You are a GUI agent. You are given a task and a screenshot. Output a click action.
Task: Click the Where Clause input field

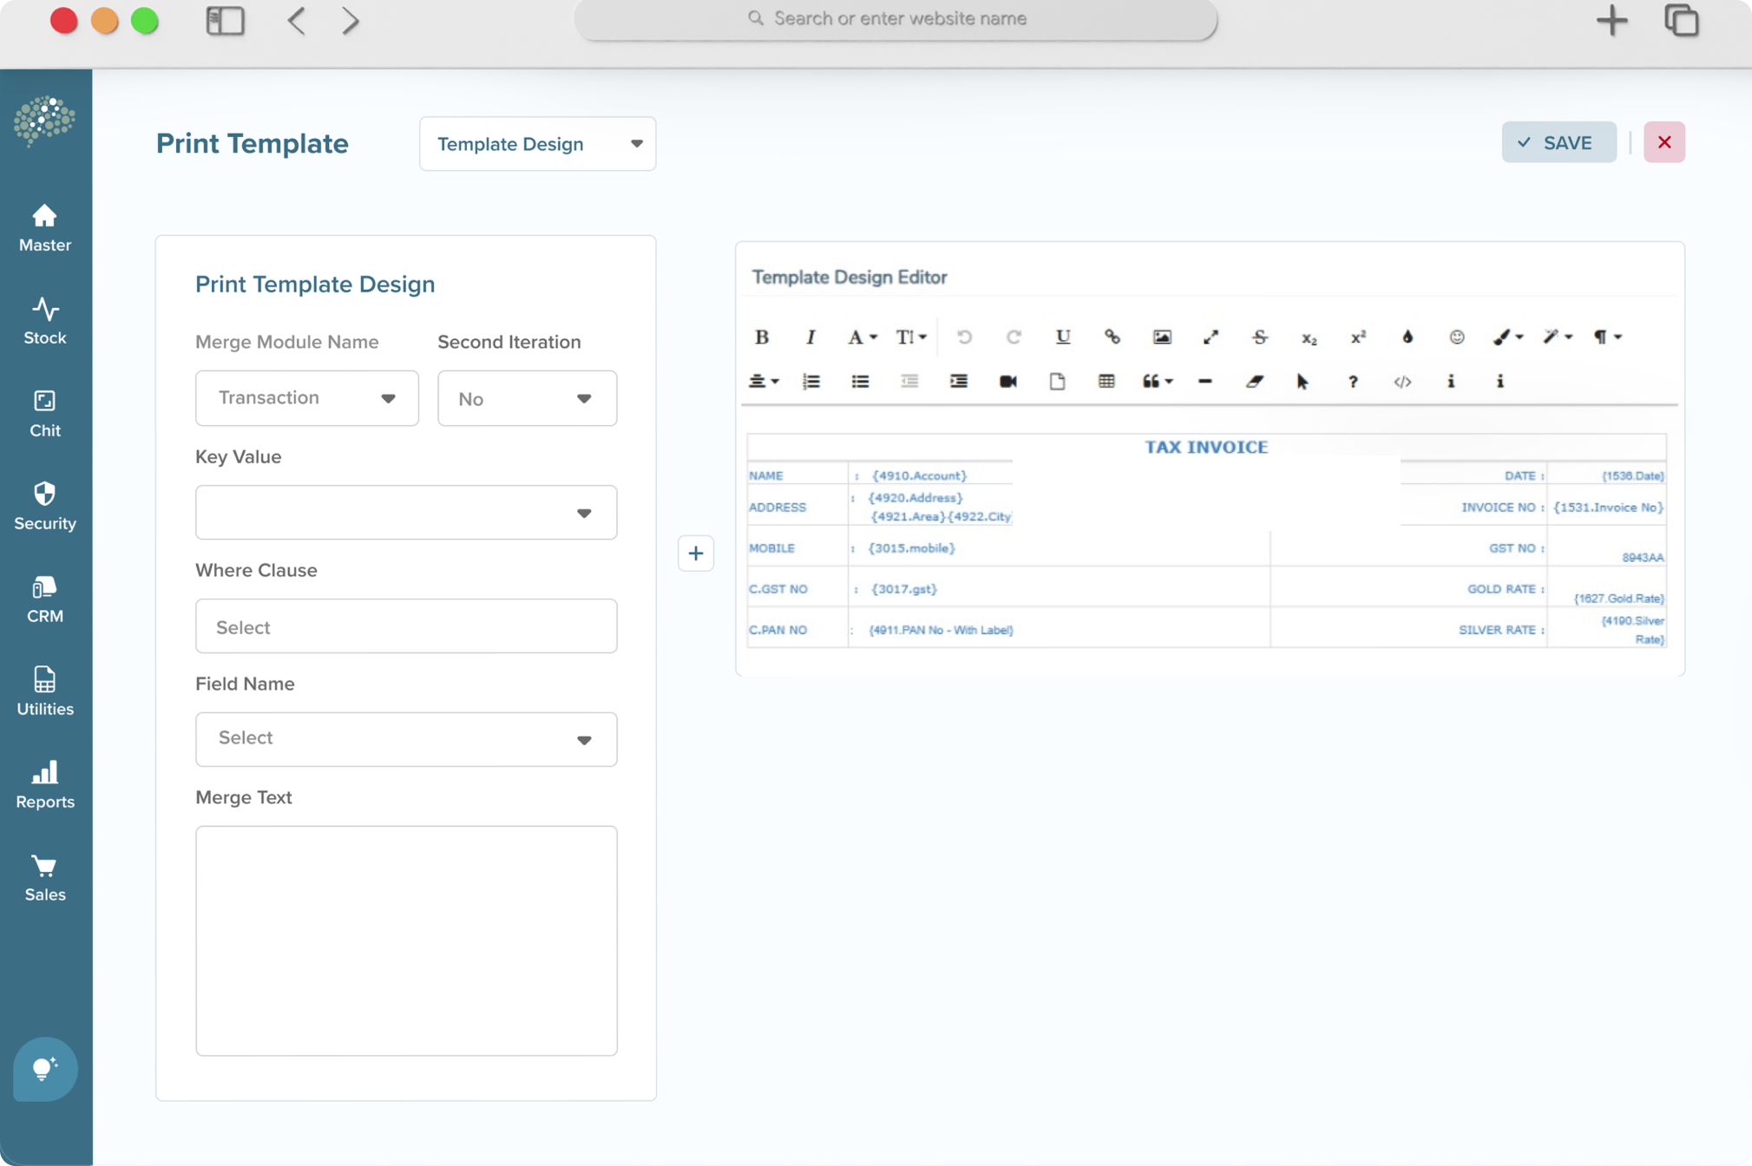point(404,626)
